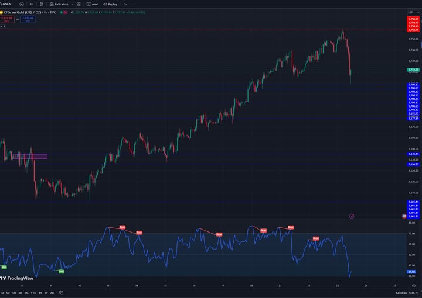Expand the Indicators favorites dropdown arrow

(x=73, y=4)
